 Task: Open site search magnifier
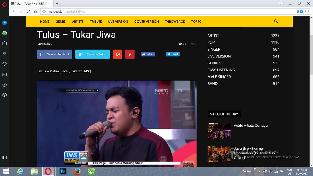[x=276, y=21]
